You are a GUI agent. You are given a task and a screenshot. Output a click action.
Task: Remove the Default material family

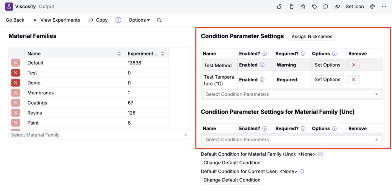[15, 63]
